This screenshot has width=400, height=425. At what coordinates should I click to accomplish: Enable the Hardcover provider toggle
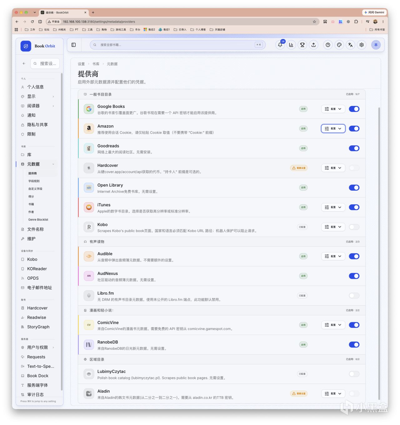[x=354, y=168]
